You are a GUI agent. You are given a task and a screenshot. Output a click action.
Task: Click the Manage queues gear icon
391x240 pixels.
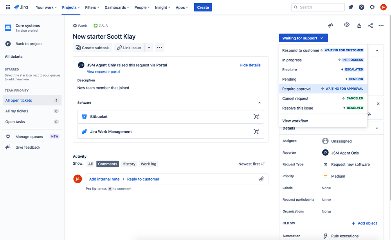click(8, 137)
